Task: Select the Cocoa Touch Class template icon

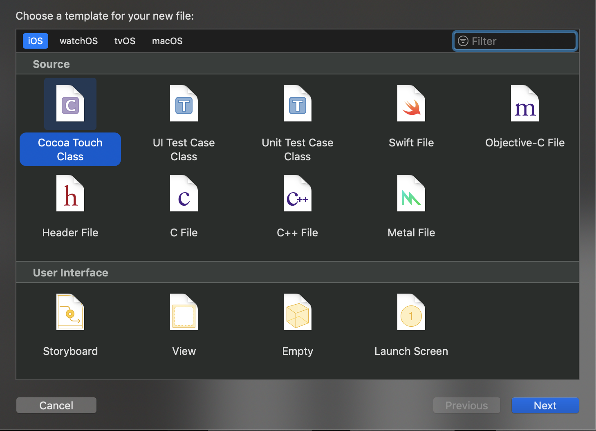Action: (x=70, y=103)
